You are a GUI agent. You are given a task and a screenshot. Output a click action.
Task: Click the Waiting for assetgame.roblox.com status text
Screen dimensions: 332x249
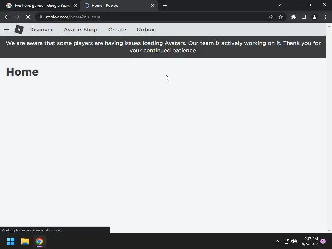pyautogui.click(x=32, y=230)
